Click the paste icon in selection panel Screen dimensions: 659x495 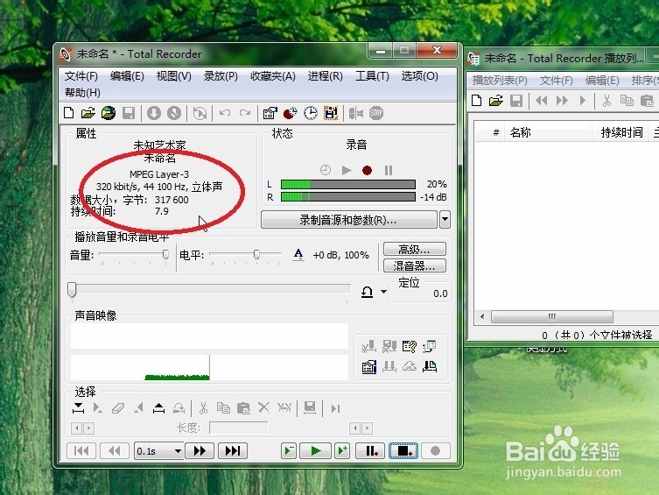pyautogui.click(x=243, y=408)
